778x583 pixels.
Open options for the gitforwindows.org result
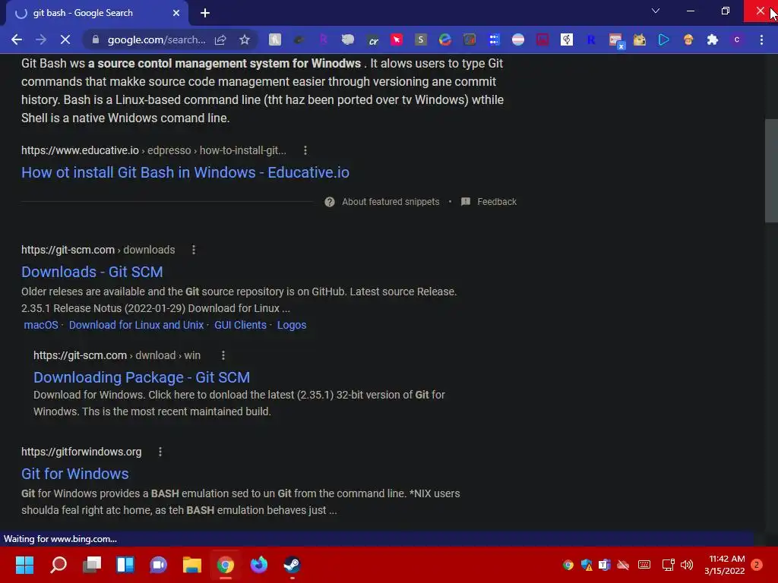pos(160,452)
